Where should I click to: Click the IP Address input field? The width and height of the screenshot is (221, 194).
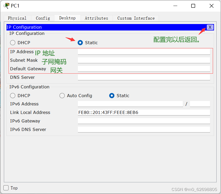144,52
